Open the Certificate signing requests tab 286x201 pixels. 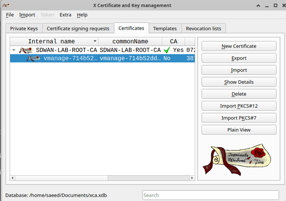(x=78, y=29)
